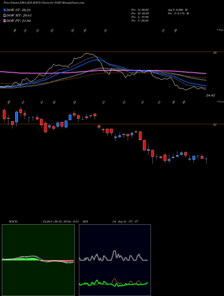Click the 'Pre V: 0.176 M' value
Screen dimensions: 224x296
click(178, 13)
